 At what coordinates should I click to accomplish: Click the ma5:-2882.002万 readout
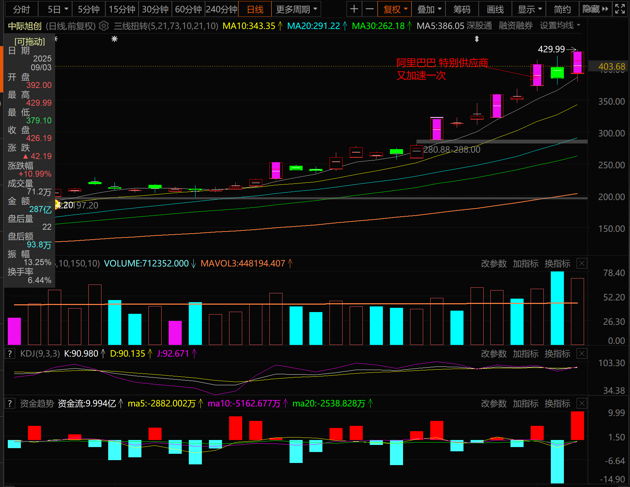tap(162, 403)
